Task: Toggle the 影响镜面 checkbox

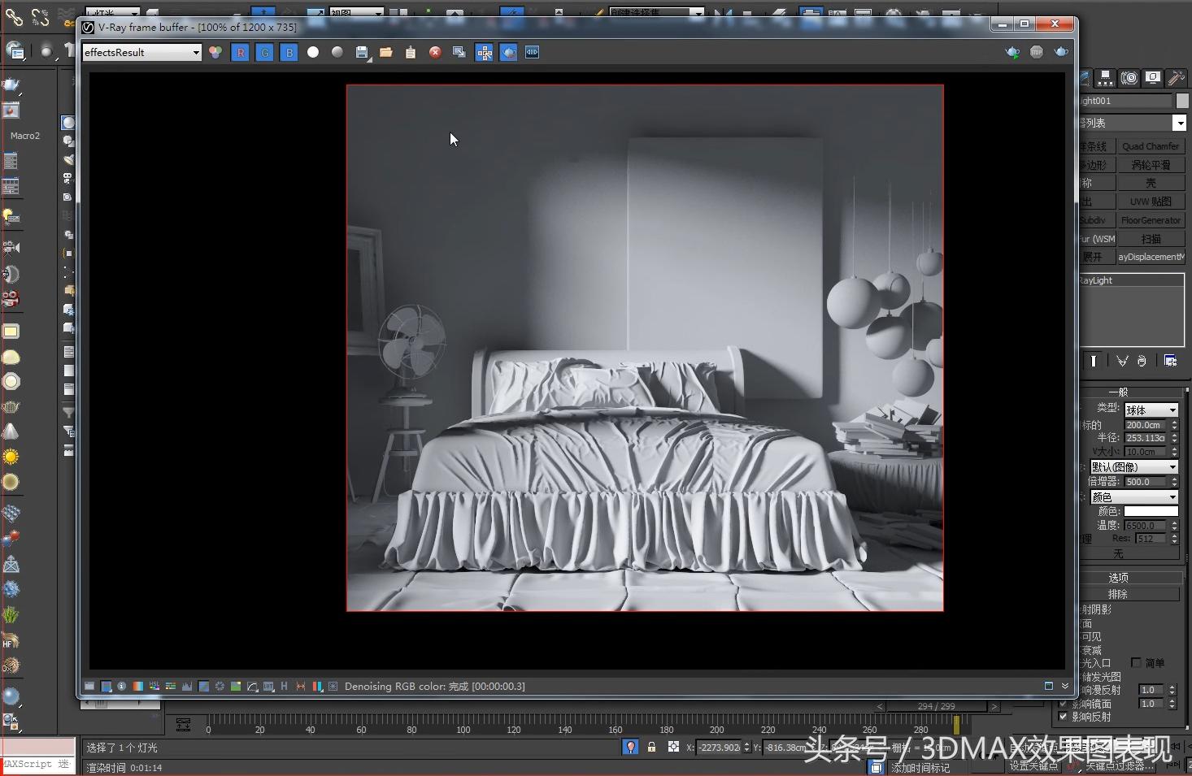Action: click(x=1063, y=704)
